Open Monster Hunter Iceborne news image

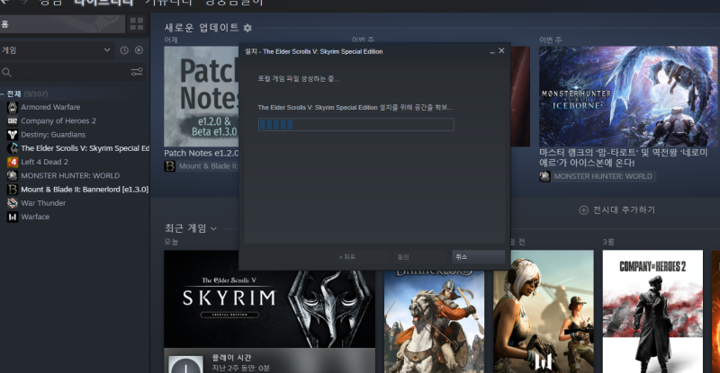coord(627,96)
